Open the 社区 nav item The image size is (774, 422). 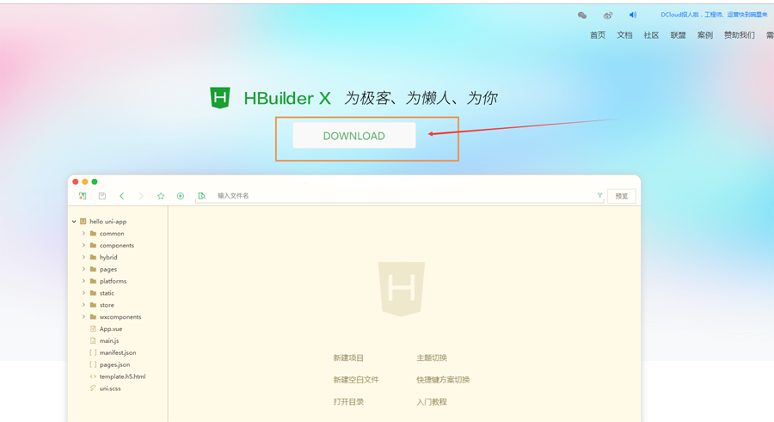tap(651, 35)
